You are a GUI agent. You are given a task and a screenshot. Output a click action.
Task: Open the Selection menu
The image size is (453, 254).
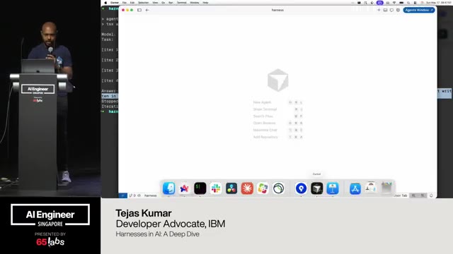click(x=143, y=3)
